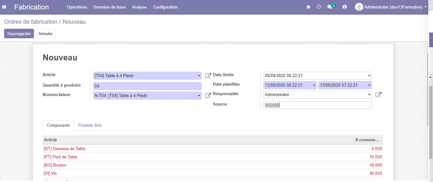Click the Sauvegarder button
Screen dimensions: 433x182
pos(19,34)
